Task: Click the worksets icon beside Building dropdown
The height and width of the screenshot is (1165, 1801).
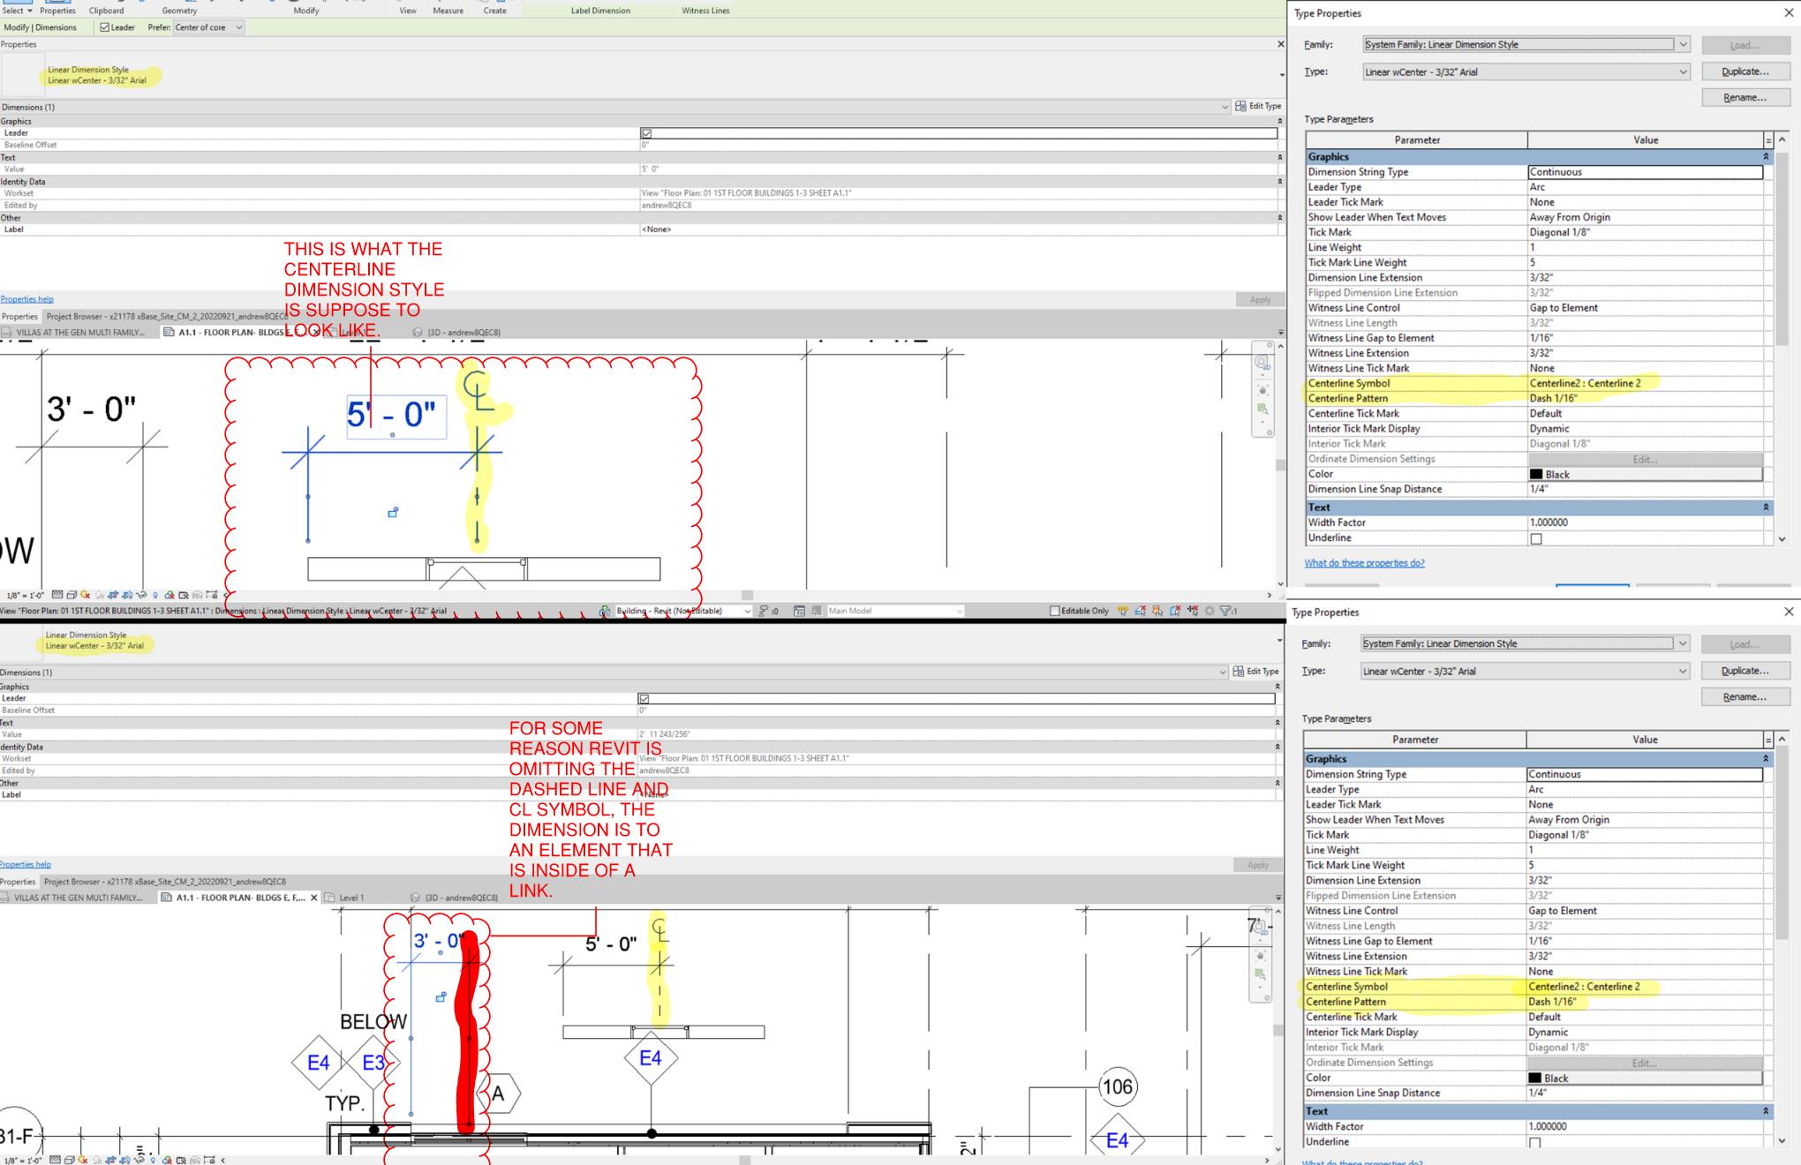Action: 605,611
